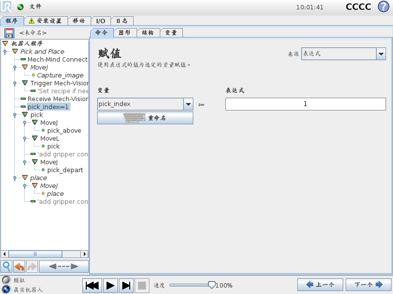Click the UR logo icon
This screenshot has height=294, width=393.
(x=6, y=6)
